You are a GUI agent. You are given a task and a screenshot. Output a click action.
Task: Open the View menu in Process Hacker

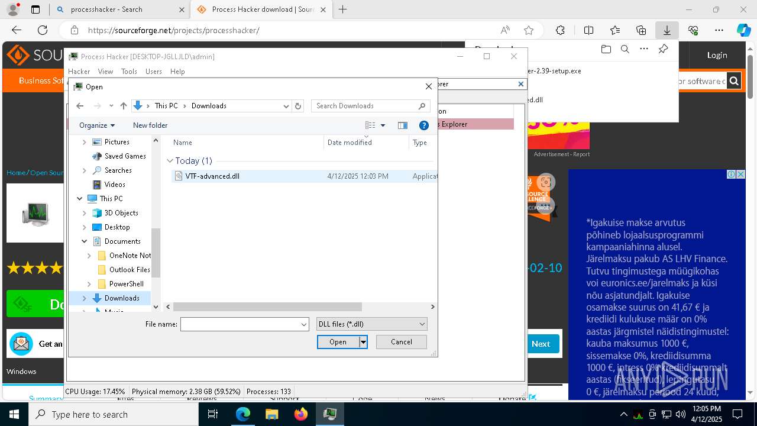click(x=105, y=72)
